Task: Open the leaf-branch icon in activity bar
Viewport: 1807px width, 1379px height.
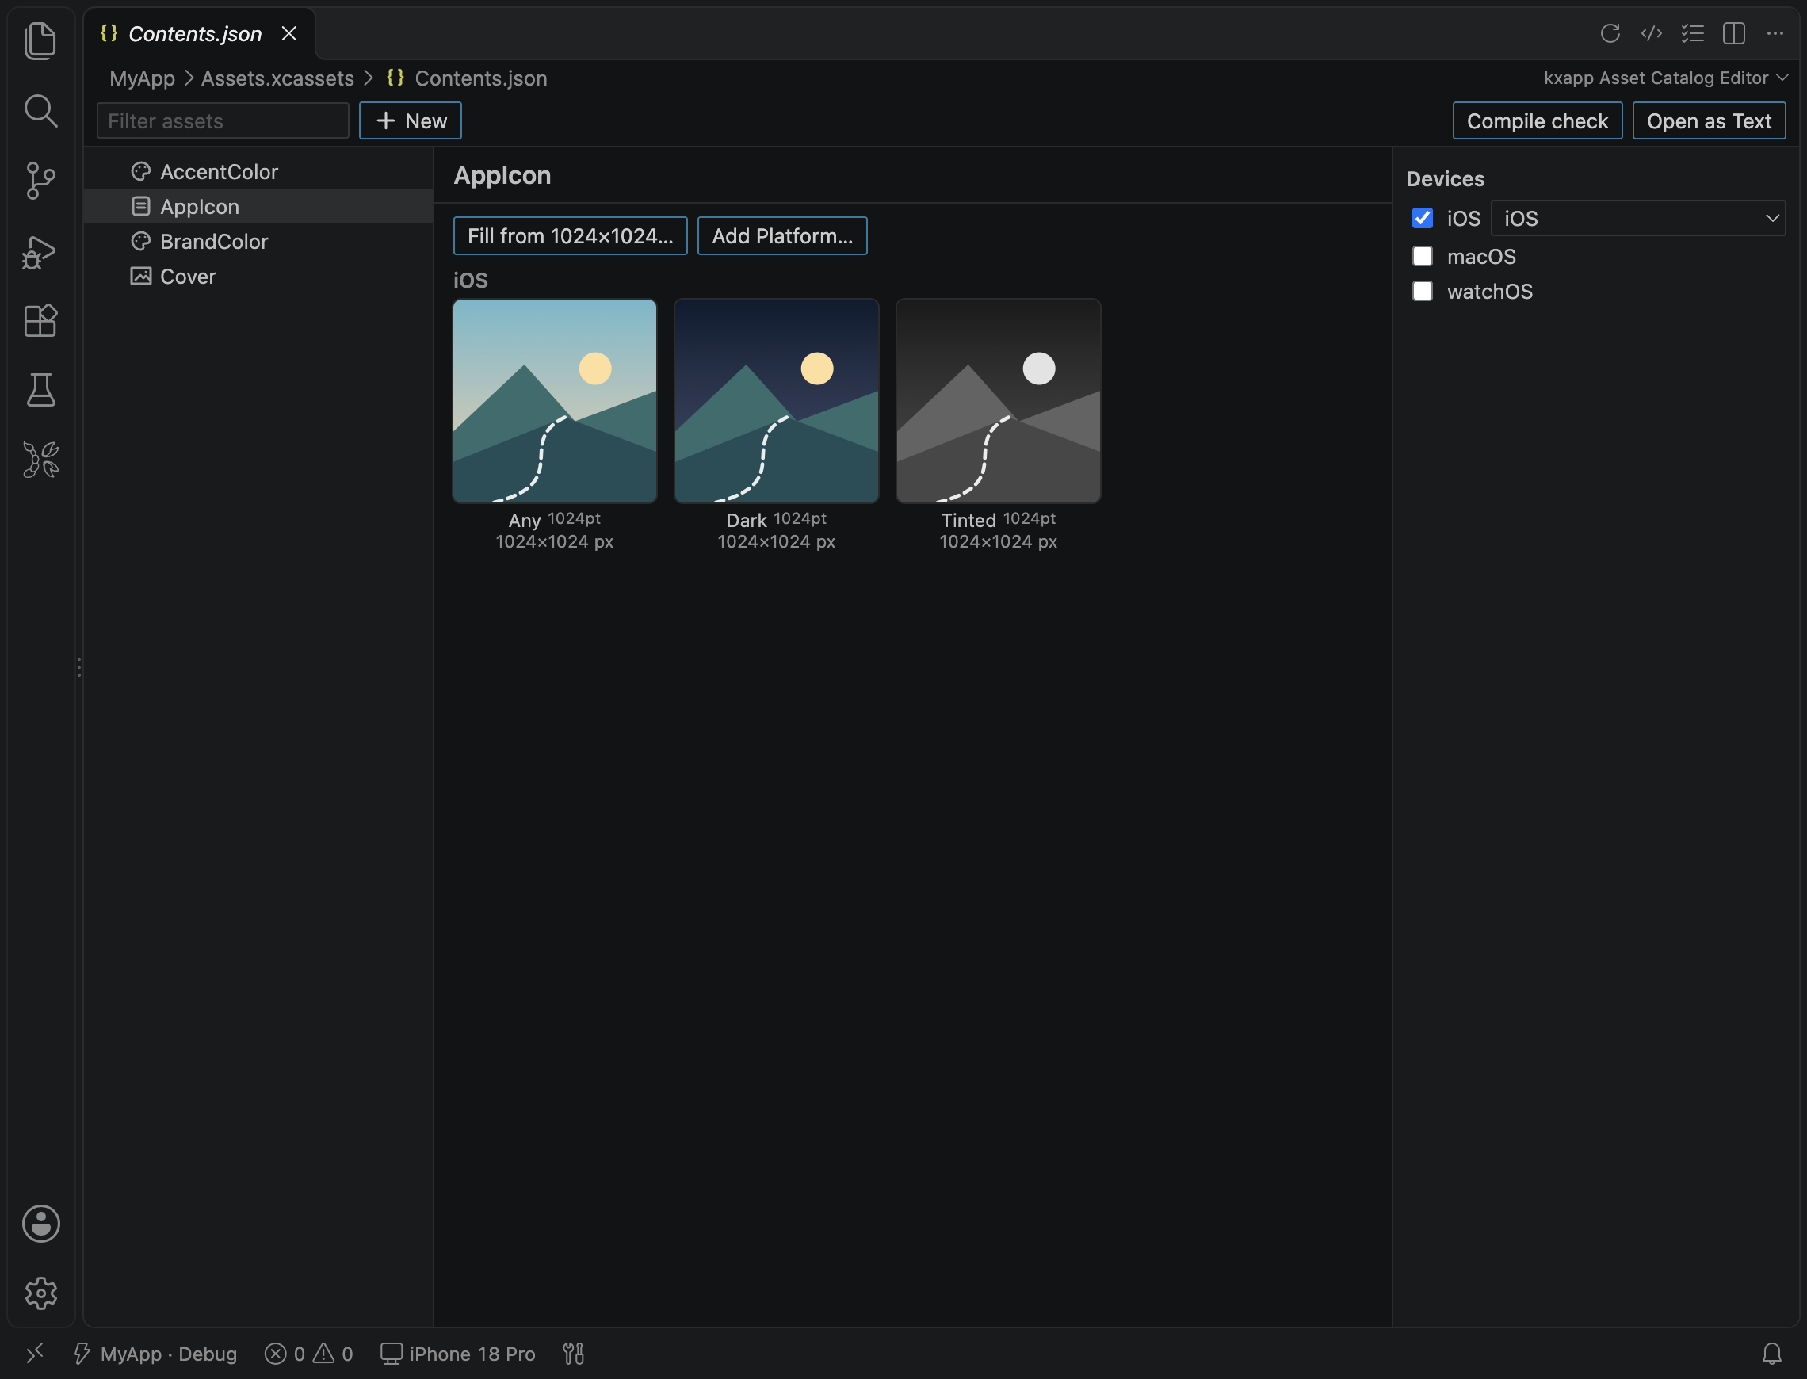Action: click(x=40, y=460)
